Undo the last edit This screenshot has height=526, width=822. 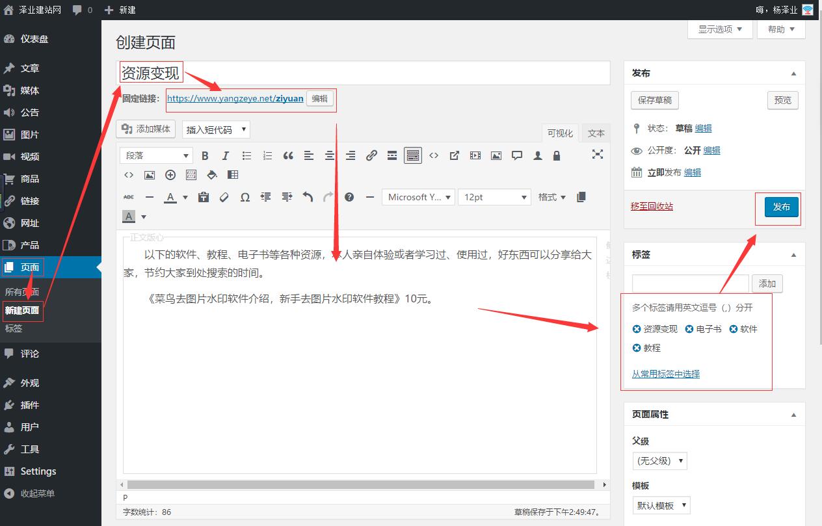pyautogui.click(x=308, y=197)
